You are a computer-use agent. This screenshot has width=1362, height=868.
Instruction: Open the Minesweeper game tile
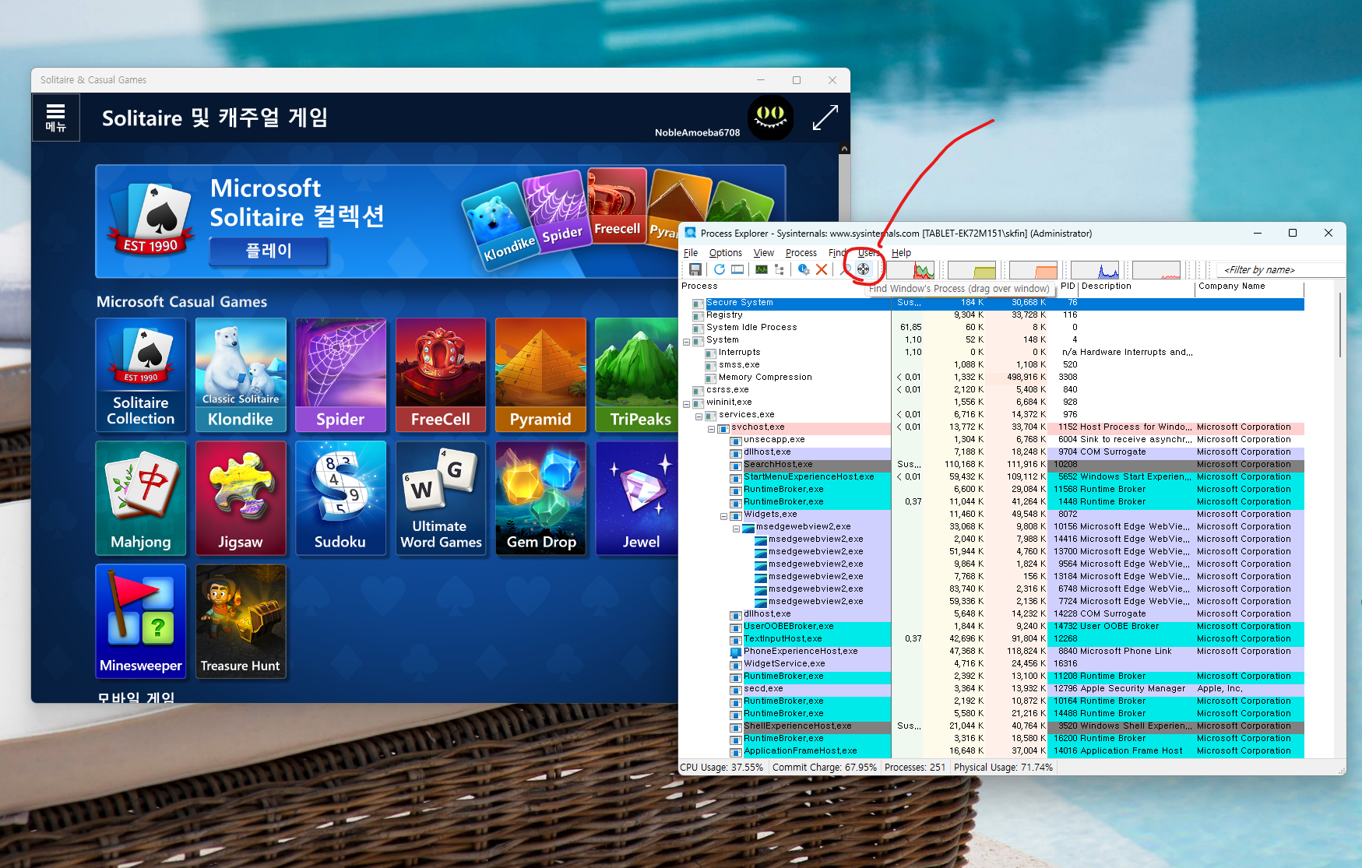141,621
